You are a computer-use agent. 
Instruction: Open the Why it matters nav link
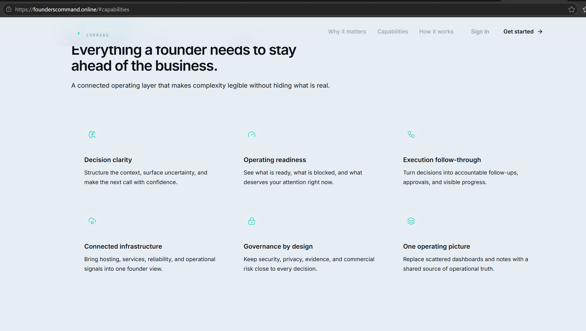[347, 32]
